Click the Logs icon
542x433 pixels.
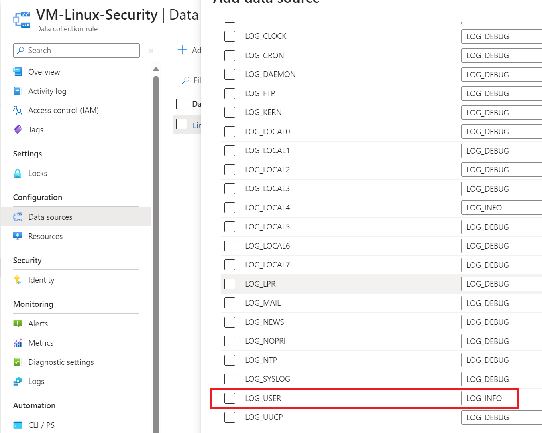point(18,381)
